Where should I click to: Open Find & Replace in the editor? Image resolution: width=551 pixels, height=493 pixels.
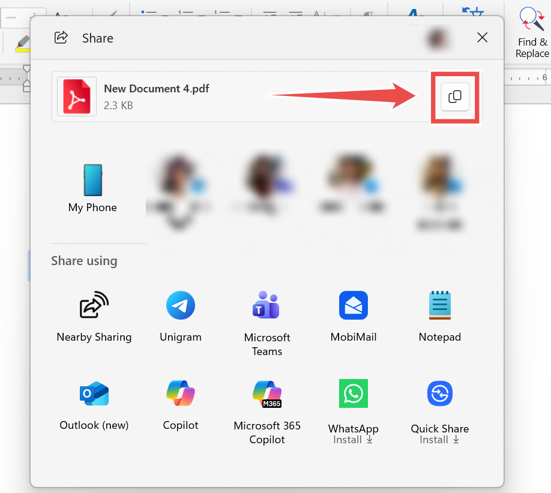532,32
